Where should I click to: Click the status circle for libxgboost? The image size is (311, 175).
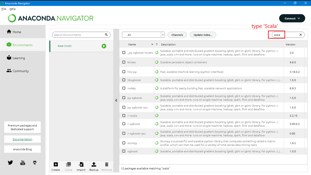click(157, 80)
